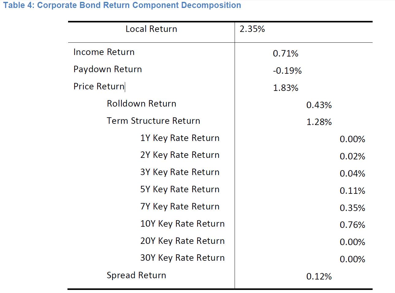The width and height of the screenshot is (395, 293).
Task: Click the 5Y Key Rate Return label
Action: (180, 189)
